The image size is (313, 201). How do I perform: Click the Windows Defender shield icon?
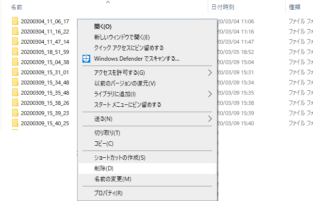tap(86, 59)
